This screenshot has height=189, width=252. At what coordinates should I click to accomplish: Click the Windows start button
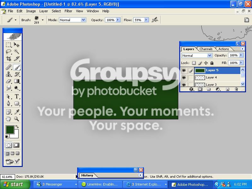pyautogui.click(x=15, y=184)
